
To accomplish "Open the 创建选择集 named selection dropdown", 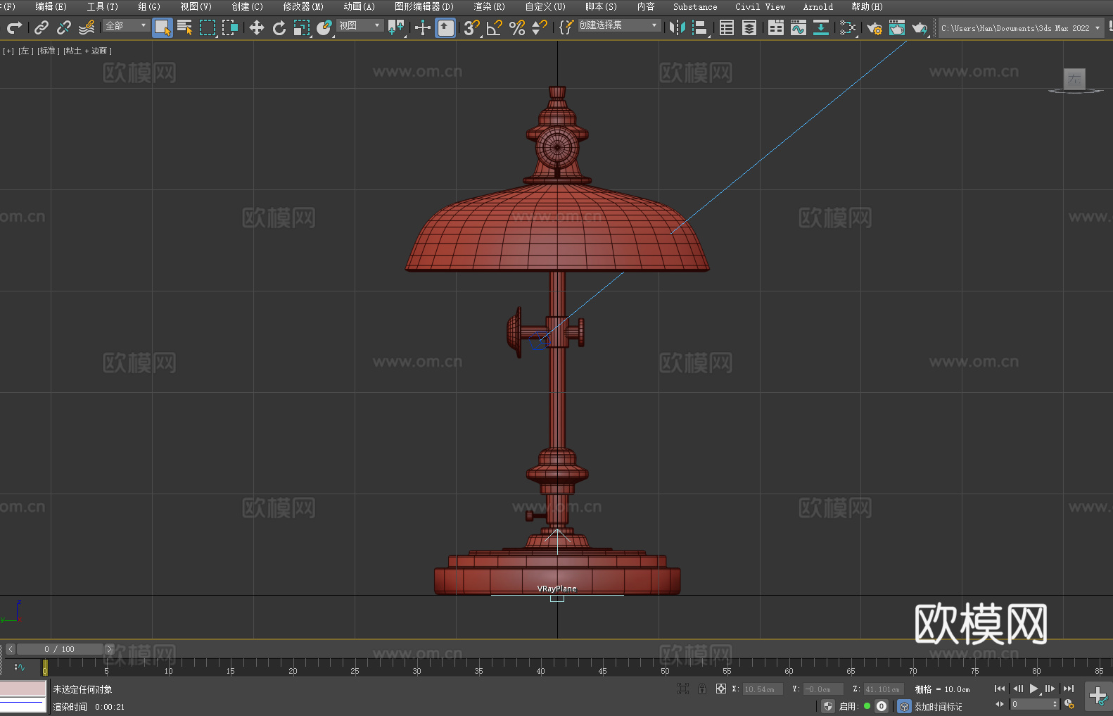I will (x=618, y=25).
